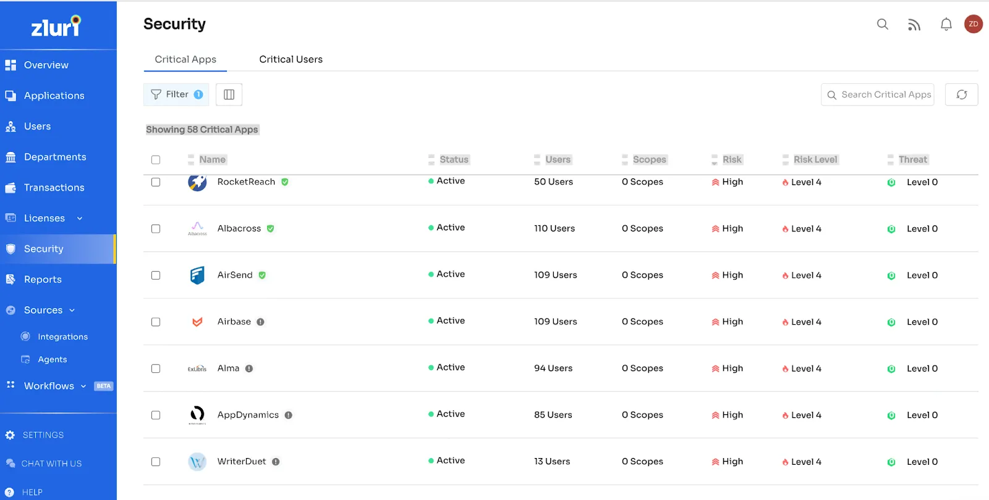989x500 pixels.
Task: Open the search icon in top header
Action: click(883, 24)
